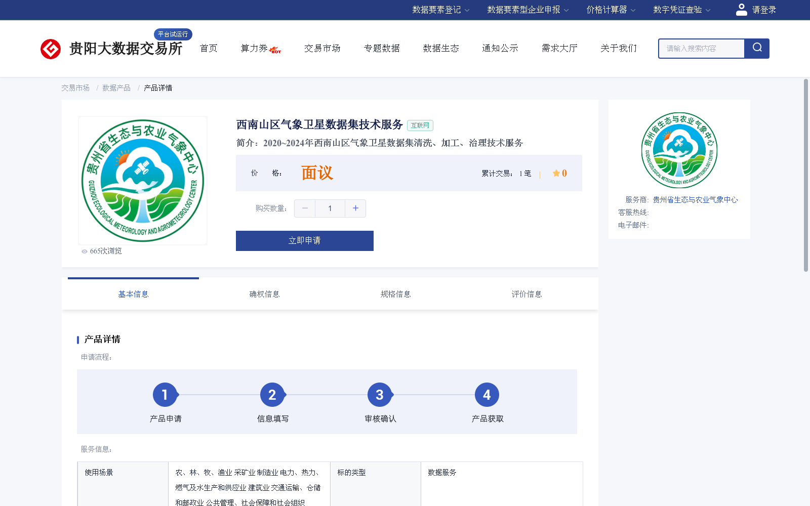Click the large product logo image

[143, 181]
